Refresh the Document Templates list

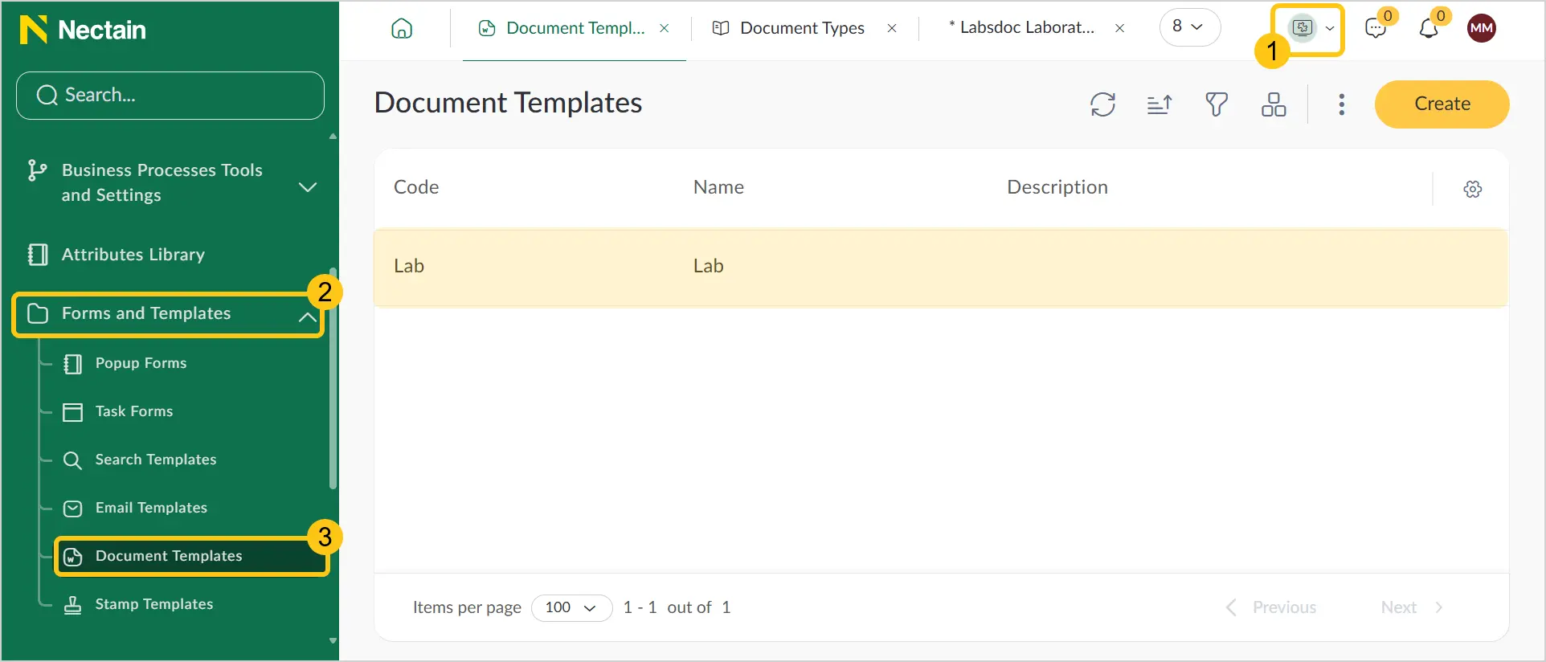tap(1102, 104)
